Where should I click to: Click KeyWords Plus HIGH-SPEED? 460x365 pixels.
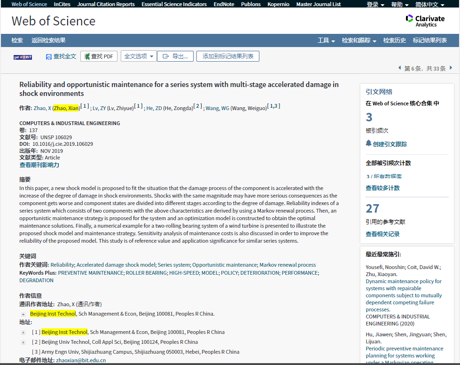point(184,273)
